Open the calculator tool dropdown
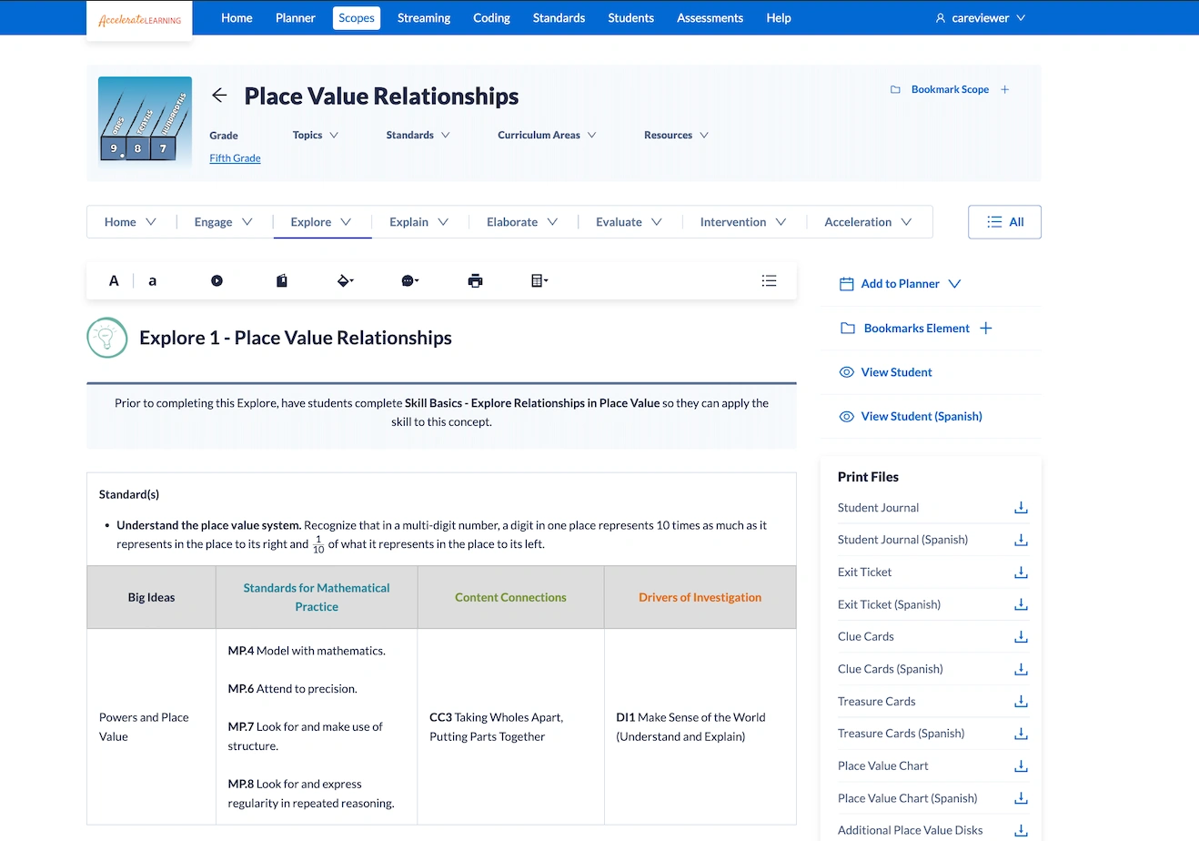 coord(539,281)
